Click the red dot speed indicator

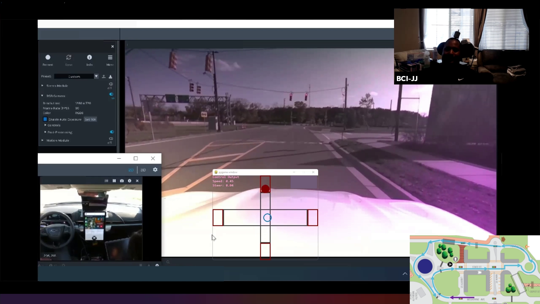point(265,189)
